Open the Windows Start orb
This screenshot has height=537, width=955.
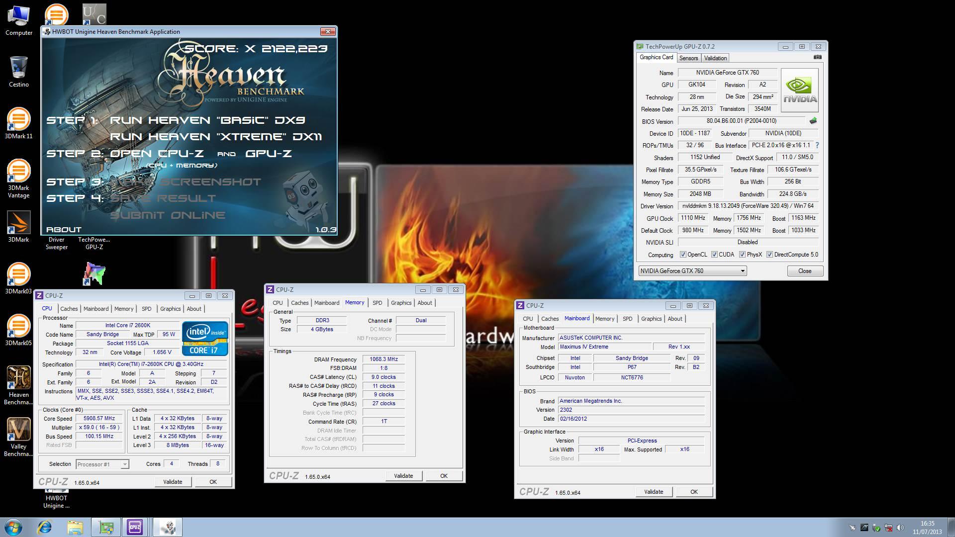[13, 527]
